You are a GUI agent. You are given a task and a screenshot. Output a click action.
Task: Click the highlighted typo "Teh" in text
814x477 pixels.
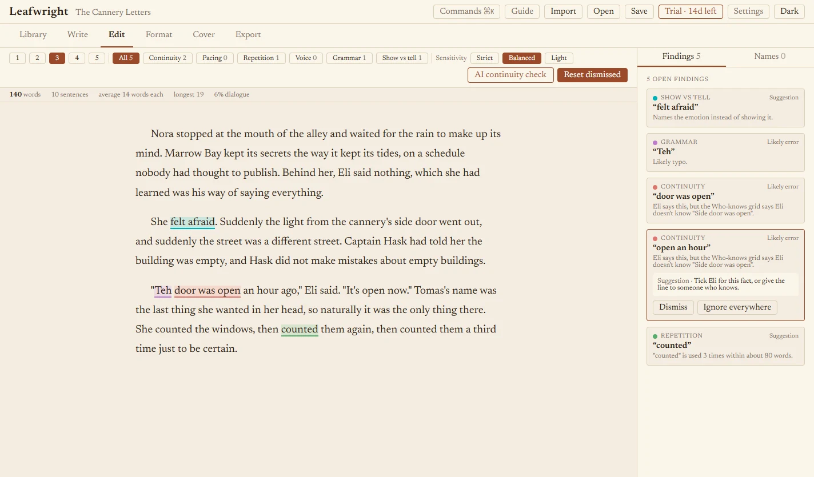tap(163, 291)
